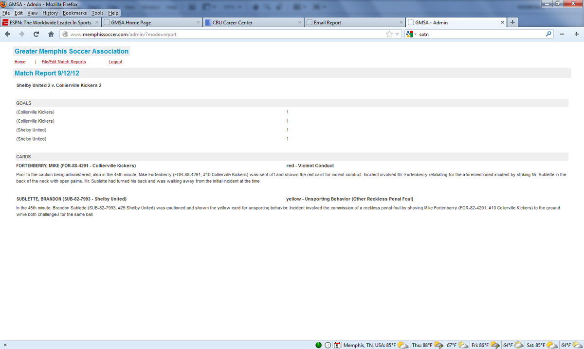Click the Logout link
Viewport: 584px width, 349px height.
115,62
